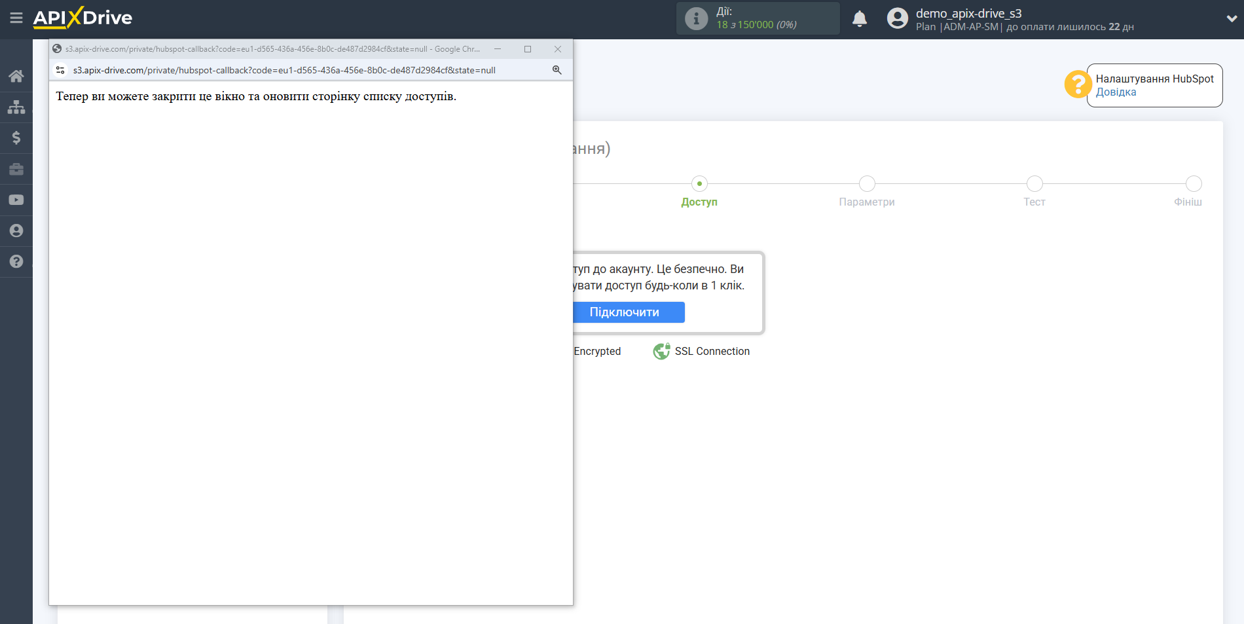Click the zoom magnifier icon in popup
Screen dimensions: 1244x624
pos(557,70)
